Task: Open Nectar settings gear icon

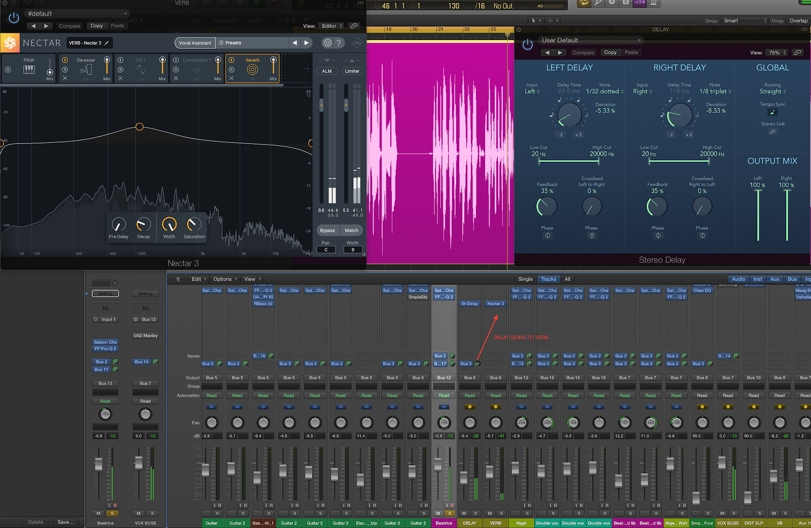Action: tap(327, 43)
